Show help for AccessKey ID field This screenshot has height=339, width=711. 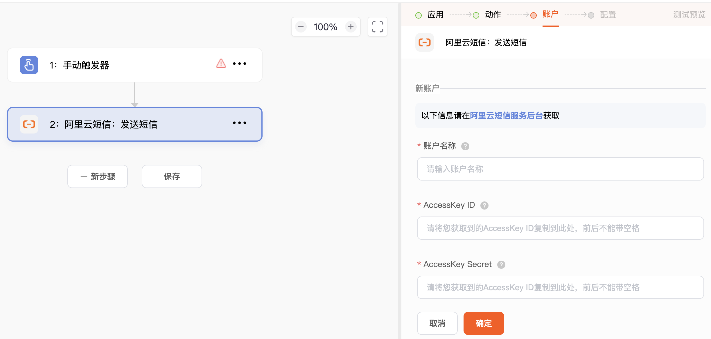[484, 205]
